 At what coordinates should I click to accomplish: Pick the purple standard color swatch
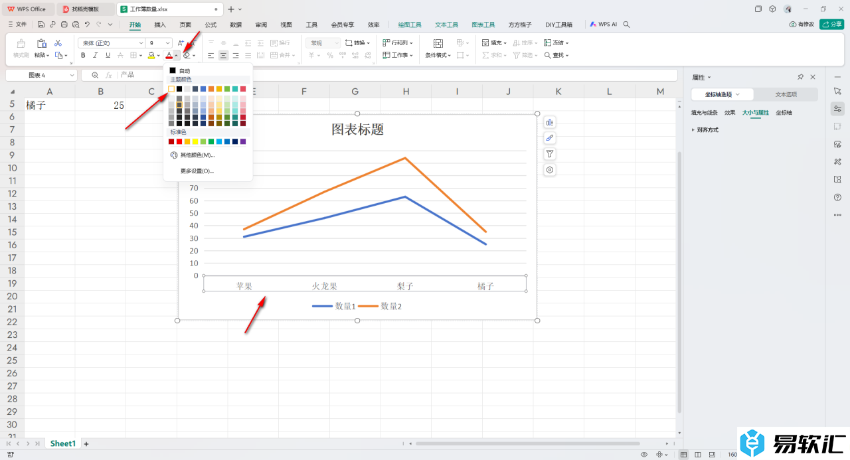pyautogui.click(x=243, y=141)
